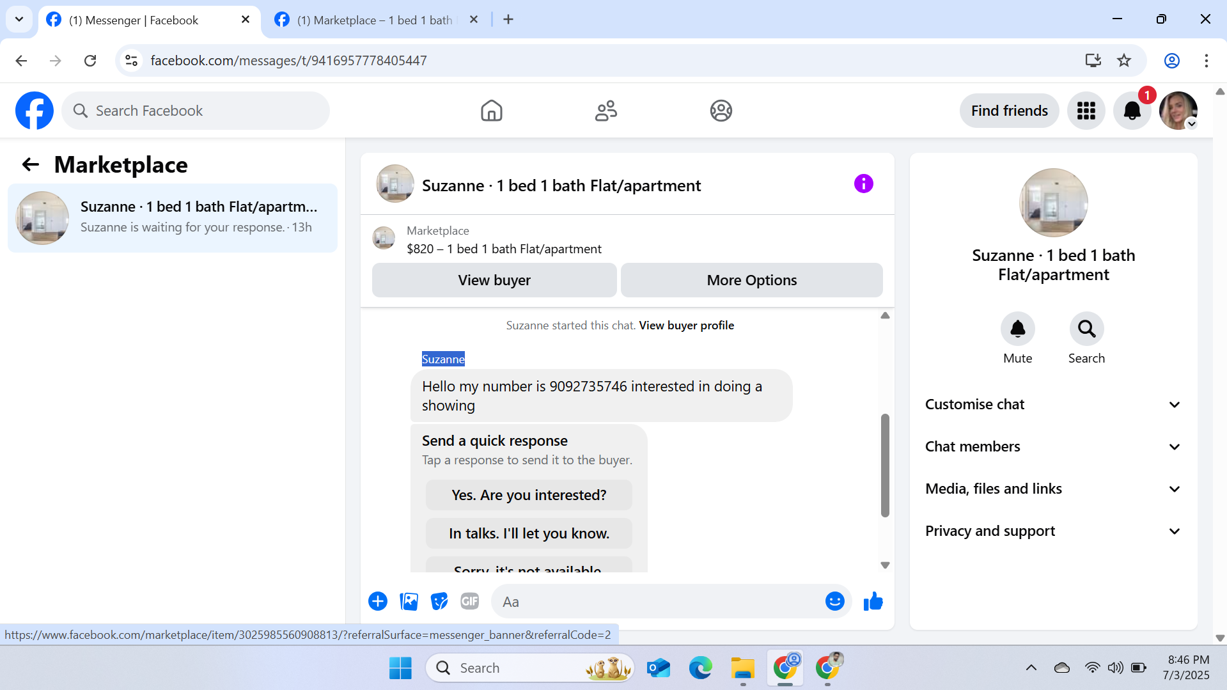Go to the Home feed icon
The width and height of the screenshot is (1227, 690).
pyautogui.click(x=491, y=111)
